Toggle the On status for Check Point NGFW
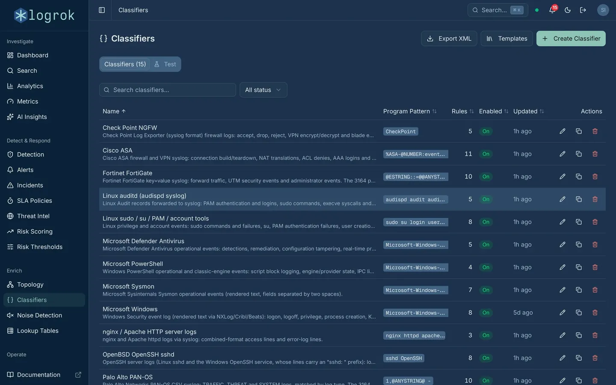616x385 pixels. click(x=486, y=131)
